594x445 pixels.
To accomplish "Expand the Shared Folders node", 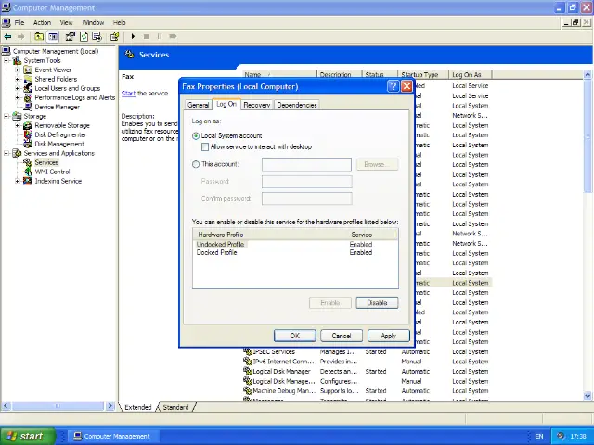I will tap(17, 79).
